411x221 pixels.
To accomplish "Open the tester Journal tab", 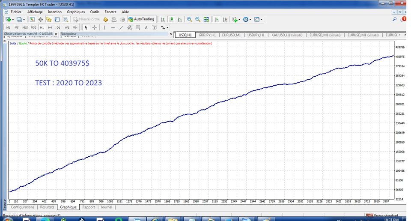I will 106,207.
